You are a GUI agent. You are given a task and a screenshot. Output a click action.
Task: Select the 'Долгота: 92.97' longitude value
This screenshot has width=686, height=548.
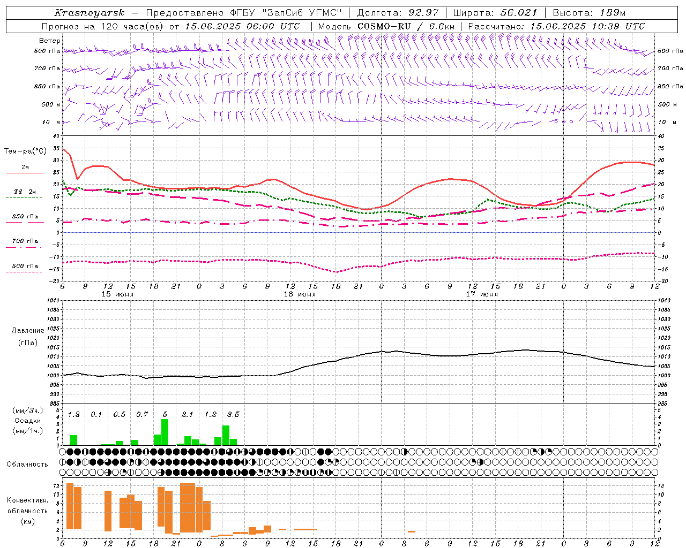pyautogui.click(x=398, y=13)
